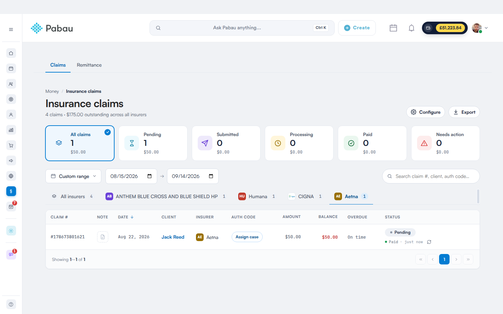
Task: Filter by Anthem Blue Cross insurer tab
Action: click(x=166, y=196)
